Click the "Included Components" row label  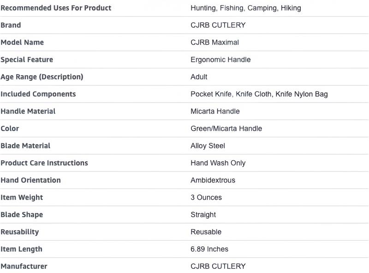click(x=38, y=94)
